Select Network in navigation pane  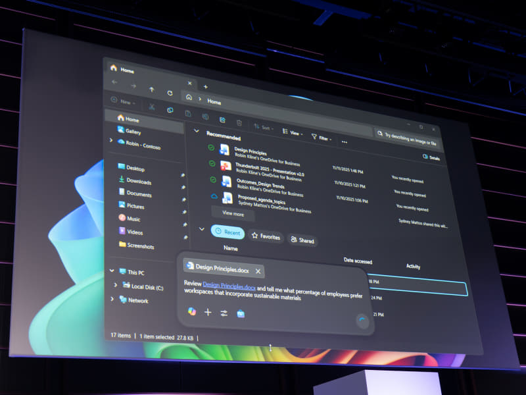[134, 300]
